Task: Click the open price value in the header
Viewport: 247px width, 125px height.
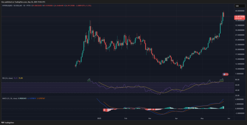Action: [x=37, y=6]
